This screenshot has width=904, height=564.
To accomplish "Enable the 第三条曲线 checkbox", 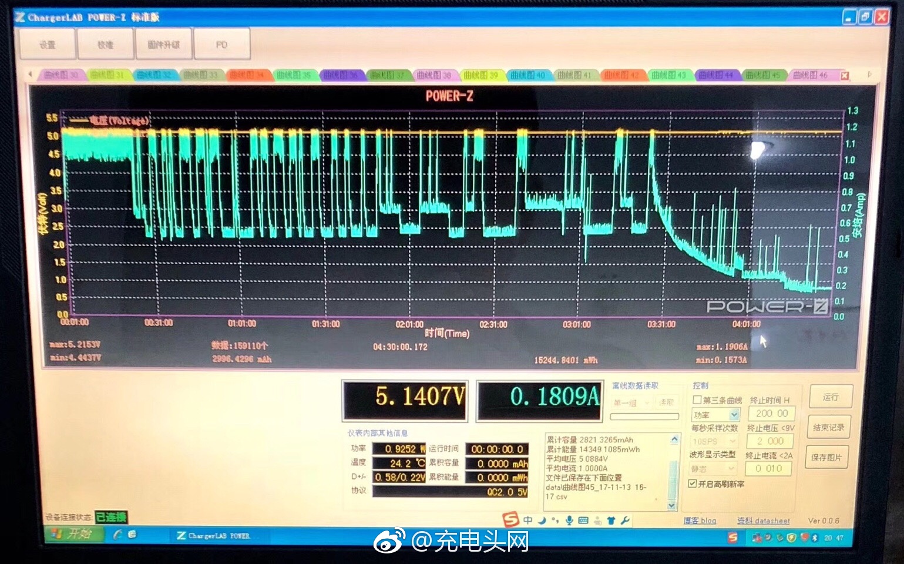I will pyautogui.click(x=697, y=400).
